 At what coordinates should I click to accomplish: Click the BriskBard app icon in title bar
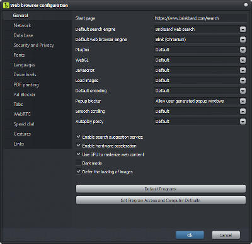pos(6,5)
